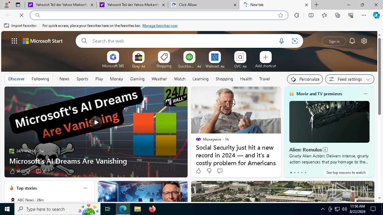The height and width of the screenshot is (215, 383).
Task: Open visual search camera icon
Action: [295, 41]
